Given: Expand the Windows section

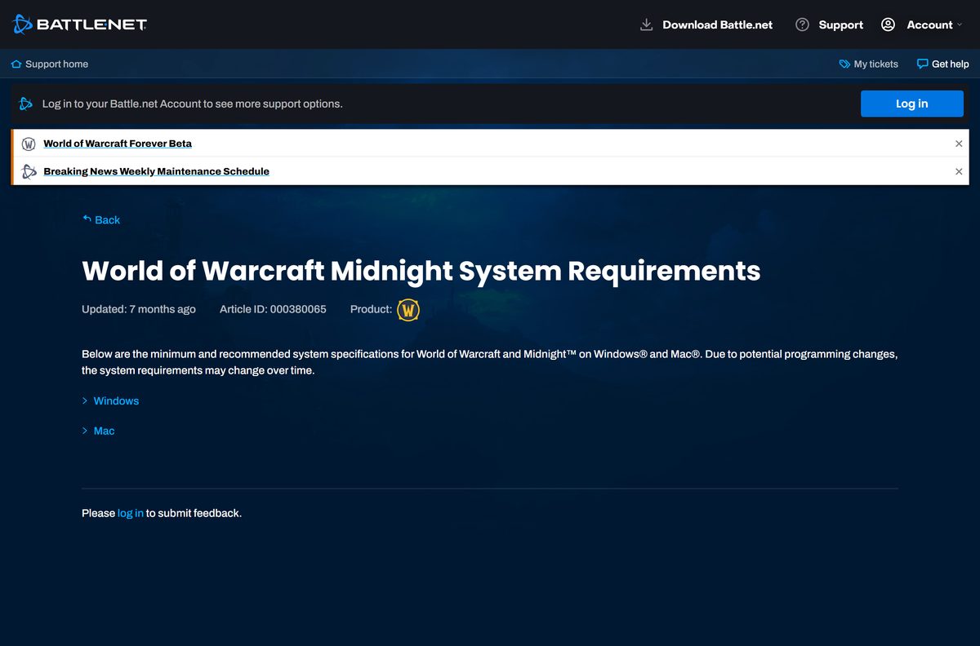Looking at the screenshot, I should pyautogui.click(x=116, y=400).
